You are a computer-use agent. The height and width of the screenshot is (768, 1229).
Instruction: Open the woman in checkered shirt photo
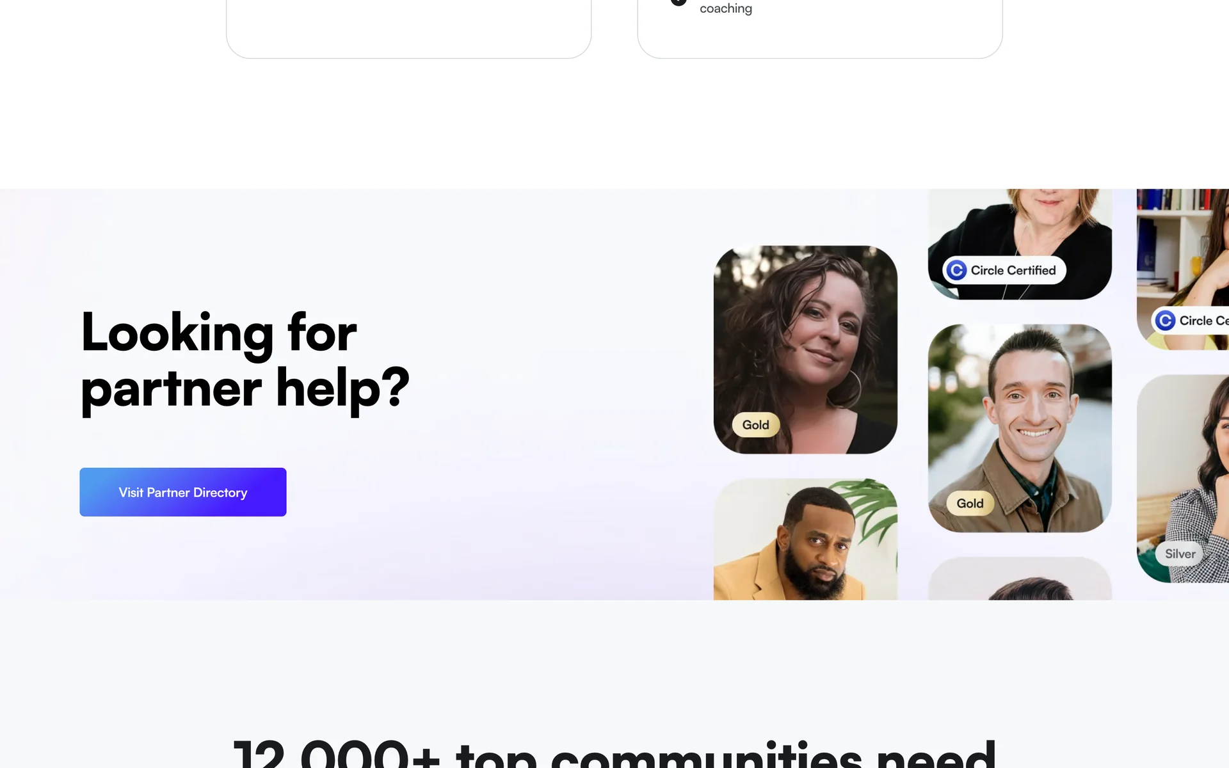pos(1183,479)
